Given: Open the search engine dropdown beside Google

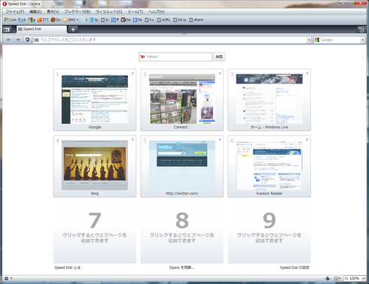Looking at the screenshot, I should tap(363, 40).
